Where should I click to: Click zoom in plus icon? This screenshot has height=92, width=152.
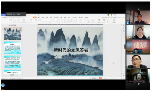tap(121, 78)
